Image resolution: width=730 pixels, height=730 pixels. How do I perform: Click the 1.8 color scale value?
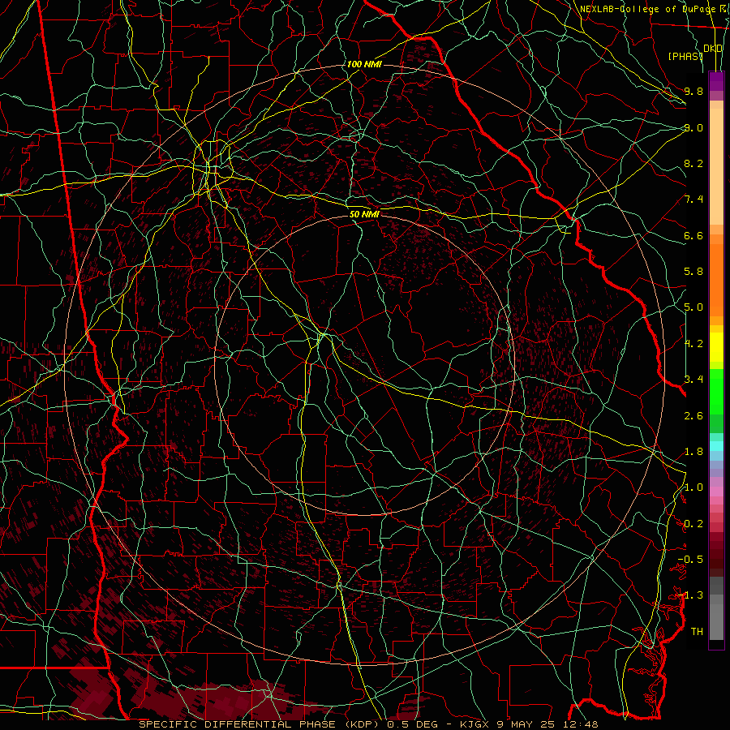coord(693,452)
